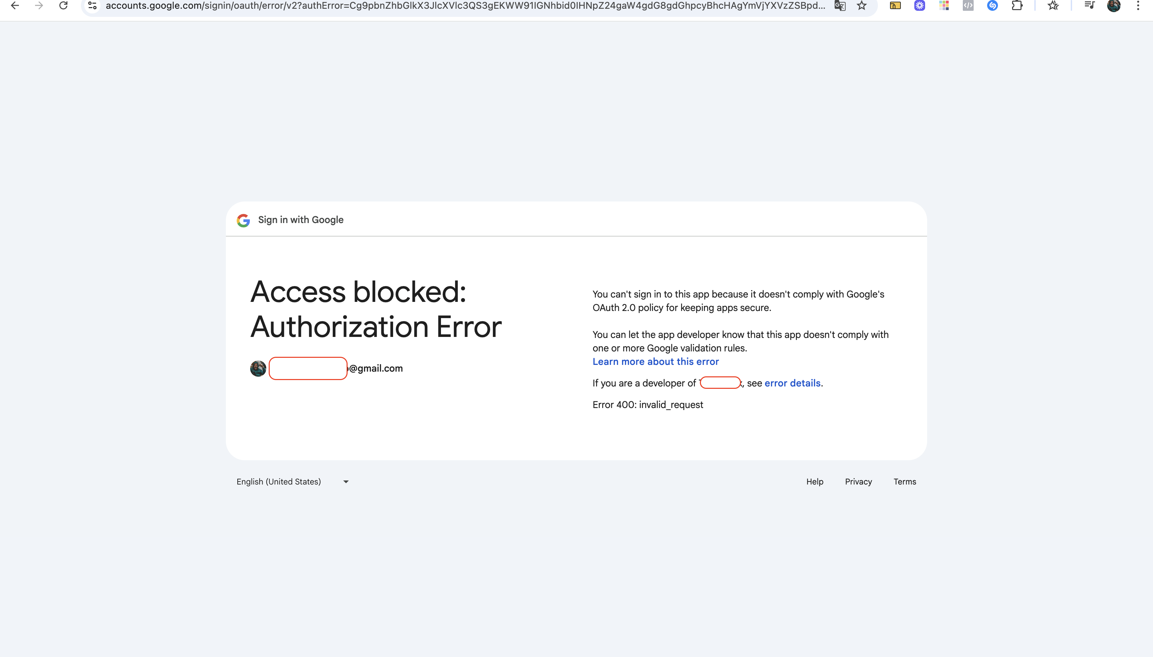
Task: Expand the English (United States) language dropdown
Action: point(293,481)
